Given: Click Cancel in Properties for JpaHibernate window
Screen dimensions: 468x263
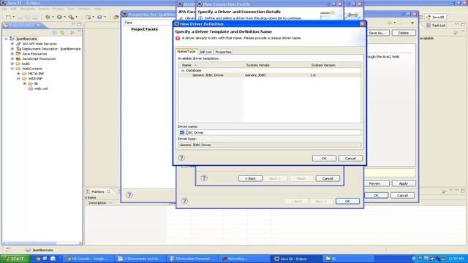Looking at the screenshot, I should coord(402,195).
